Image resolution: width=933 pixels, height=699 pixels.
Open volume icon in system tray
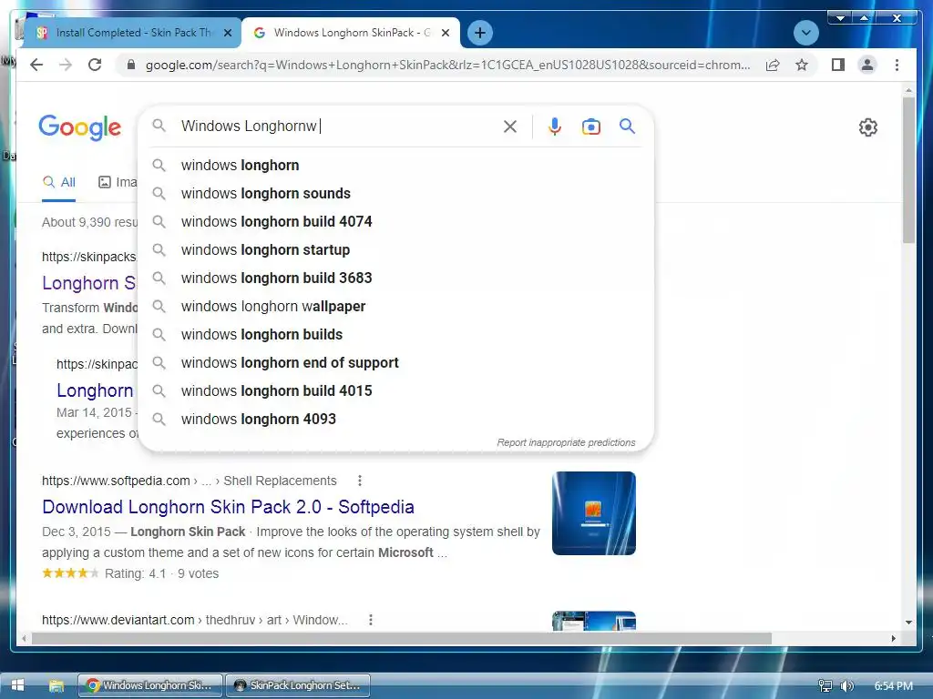(x=846, y=686)
